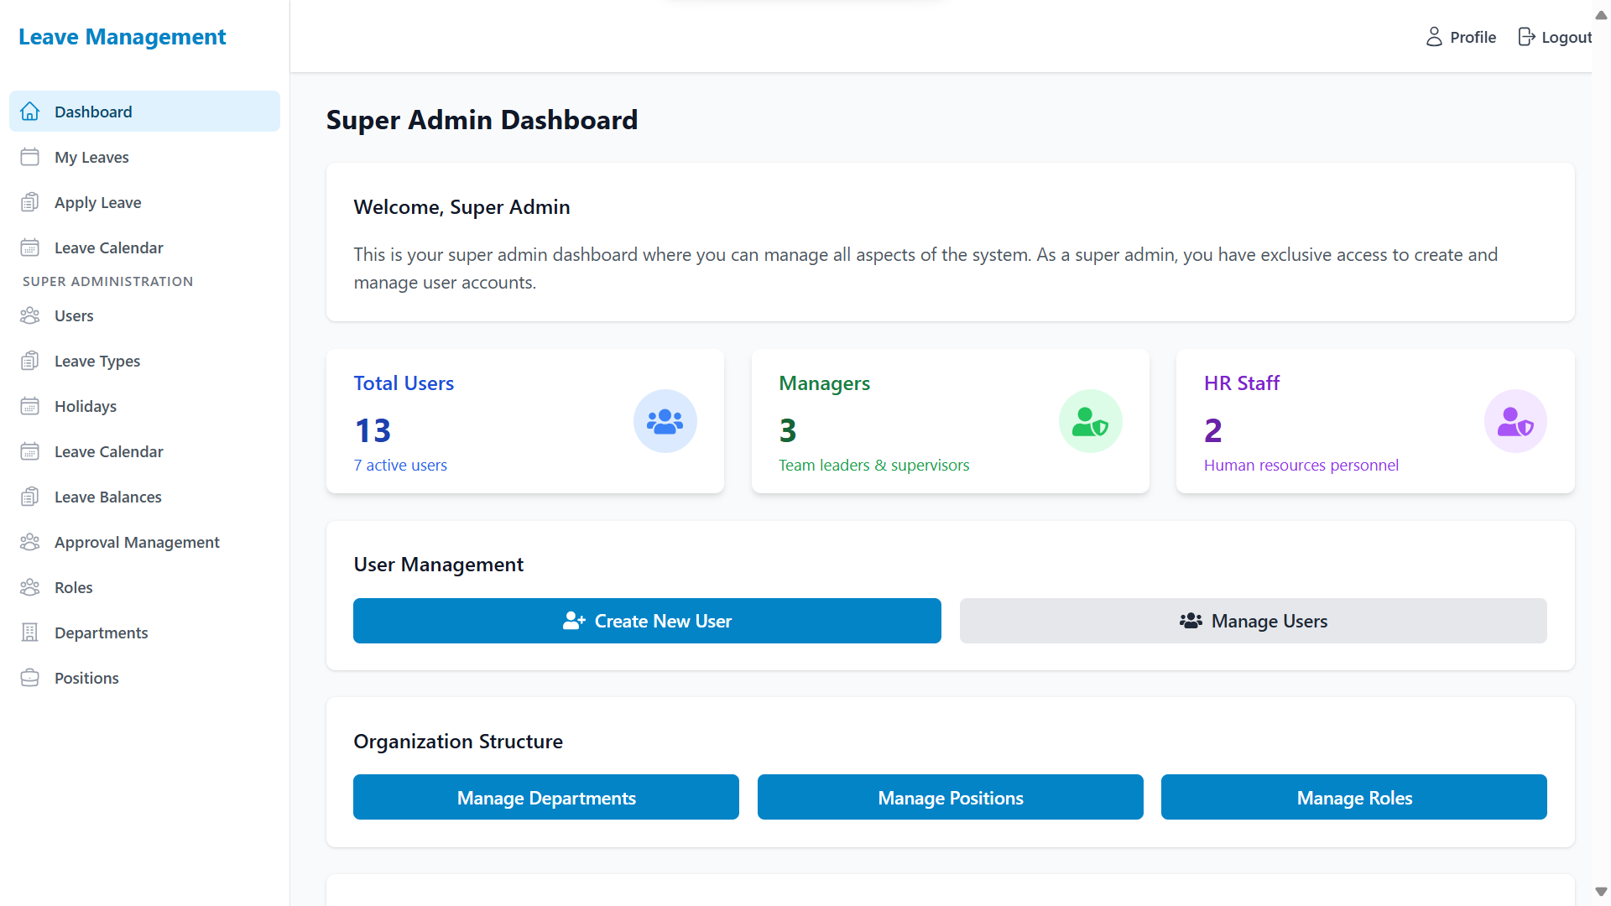Click the Users group icon in sidebar
Image resolution: width=1611 pixels, height=906 pixels.
coord(30,315)
